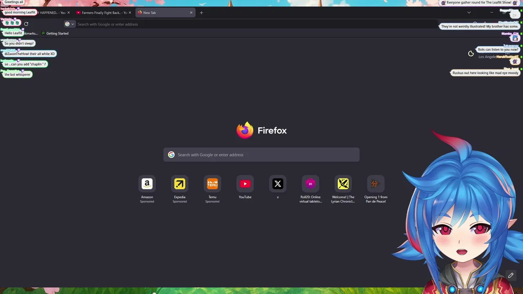Image resolution: width=523 pixels, height=294 pixels.
Task: Open the Roll20 virtual tabletop shortcut
Action: pos(311,184)
